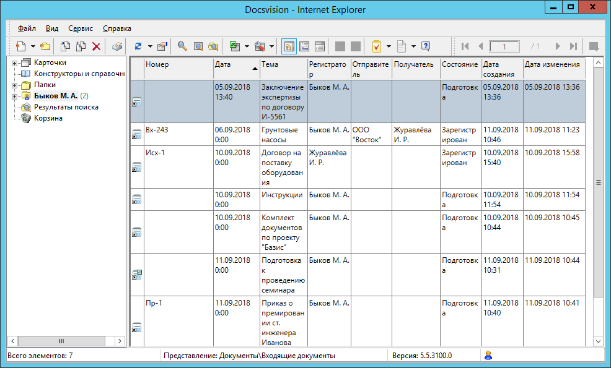Click the new folder icon
Screen dimensions: 611x368
pos(45,46)
